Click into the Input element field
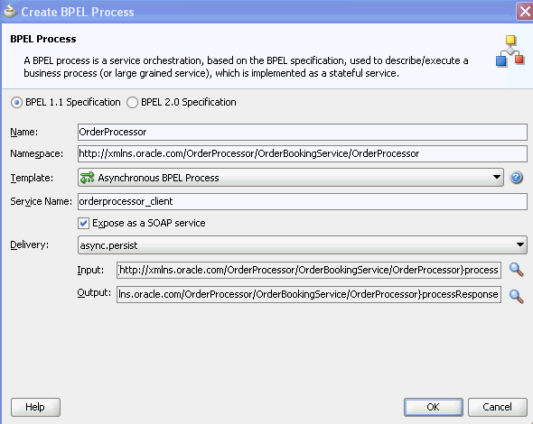Screen dimensions: 533x424 [309, 270]
